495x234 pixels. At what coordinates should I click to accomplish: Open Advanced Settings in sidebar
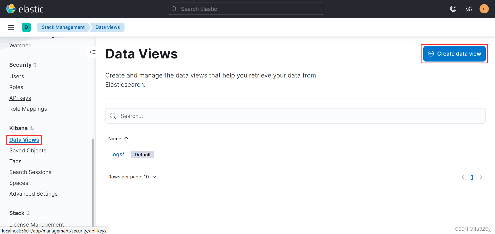[34, 194]
